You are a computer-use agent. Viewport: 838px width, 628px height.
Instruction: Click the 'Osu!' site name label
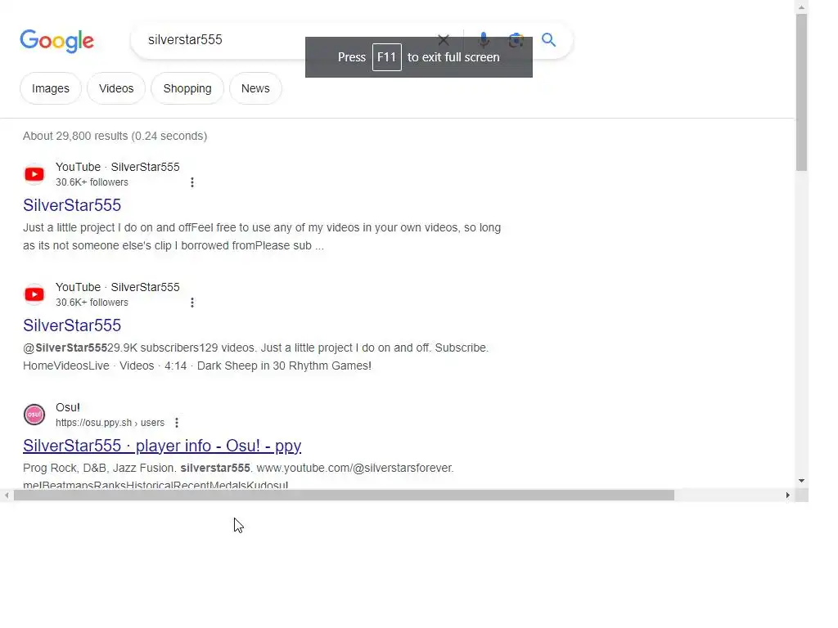[x=67, y=407]
